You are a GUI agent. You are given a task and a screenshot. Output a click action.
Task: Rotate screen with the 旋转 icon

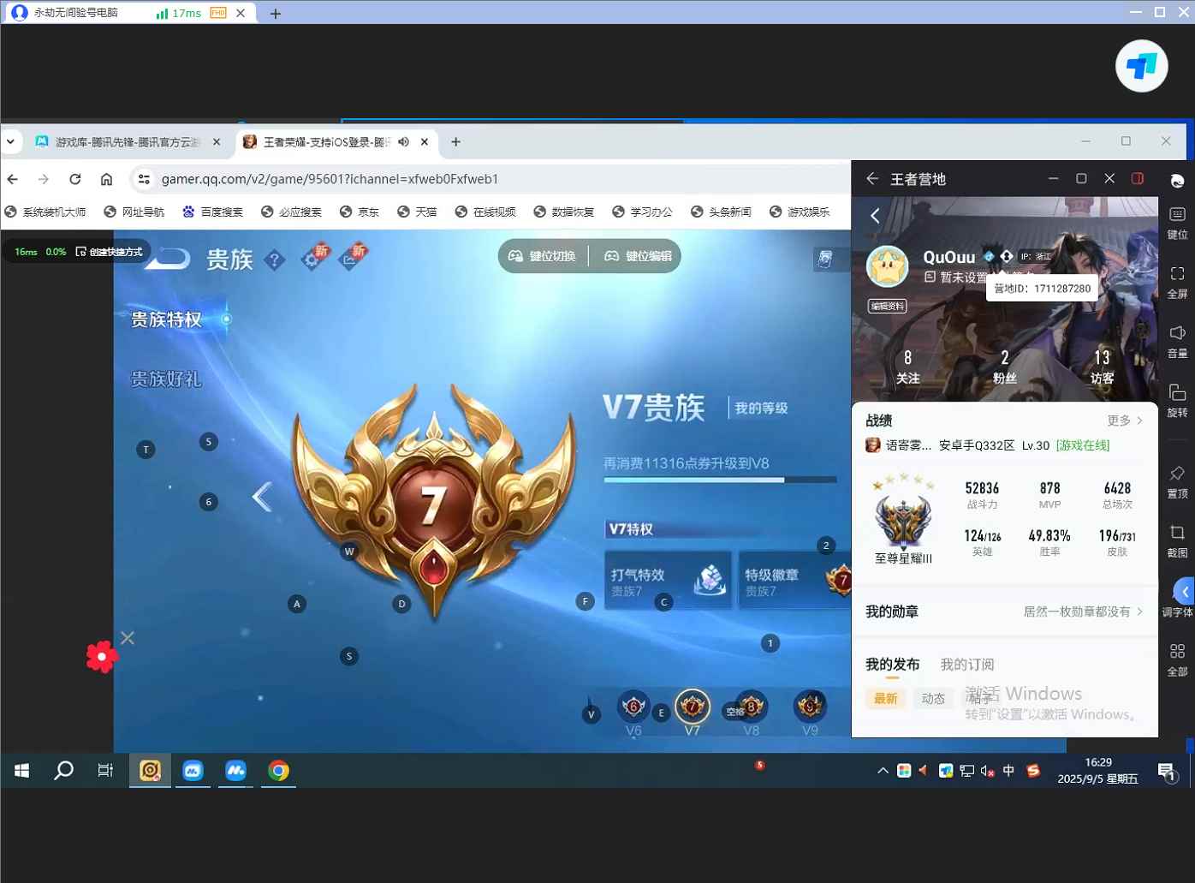1177,400
